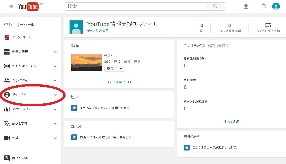Select 作成 in the sidebar
Screen dimensions: 286x164
pyautogui.click(x=15, y=138)
